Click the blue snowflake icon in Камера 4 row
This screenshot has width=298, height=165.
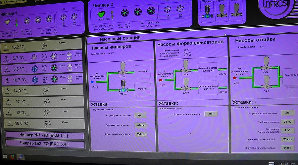[x=35, y=80]
